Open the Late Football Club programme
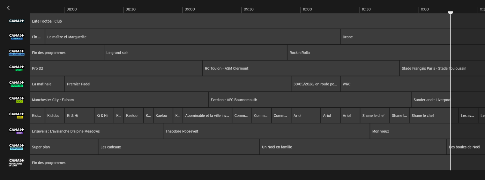This screenshot has height=180, width=485. pyautogui.click(x=257, y=21)
